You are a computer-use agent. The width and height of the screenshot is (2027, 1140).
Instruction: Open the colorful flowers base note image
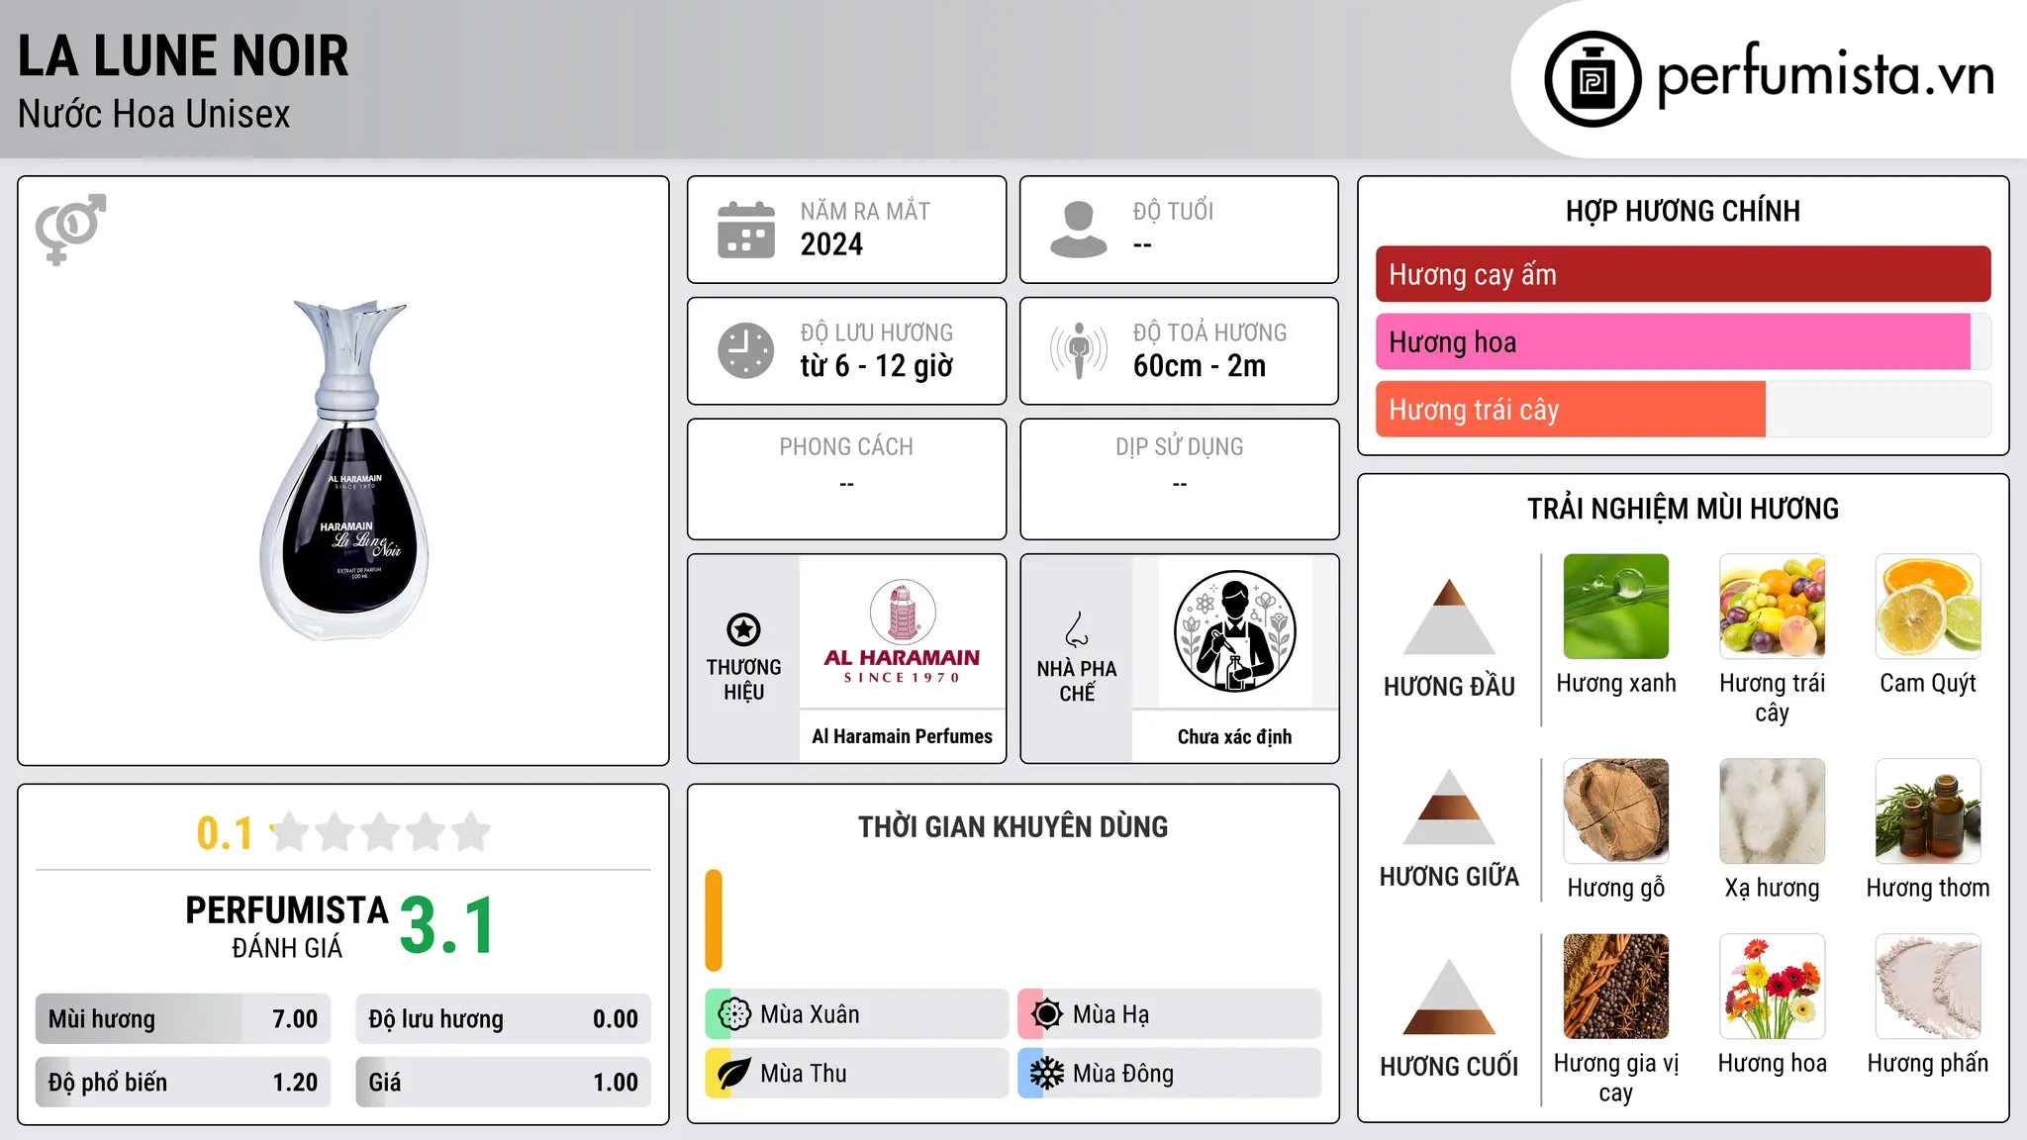(x=1773, y=987)
